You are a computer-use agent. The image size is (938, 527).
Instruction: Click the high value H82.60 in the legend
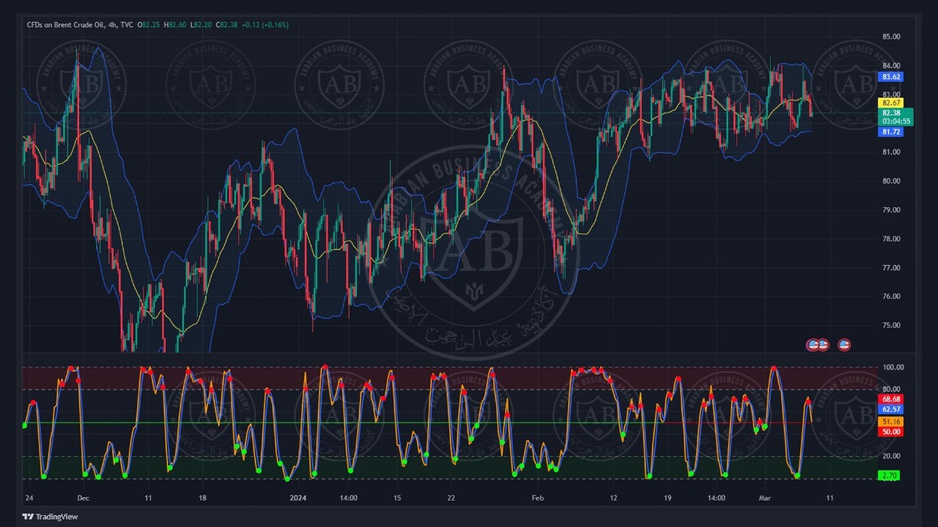[175, 25]
